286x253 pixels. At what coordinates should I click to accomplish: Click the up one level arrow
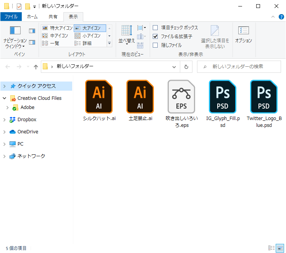36,67
